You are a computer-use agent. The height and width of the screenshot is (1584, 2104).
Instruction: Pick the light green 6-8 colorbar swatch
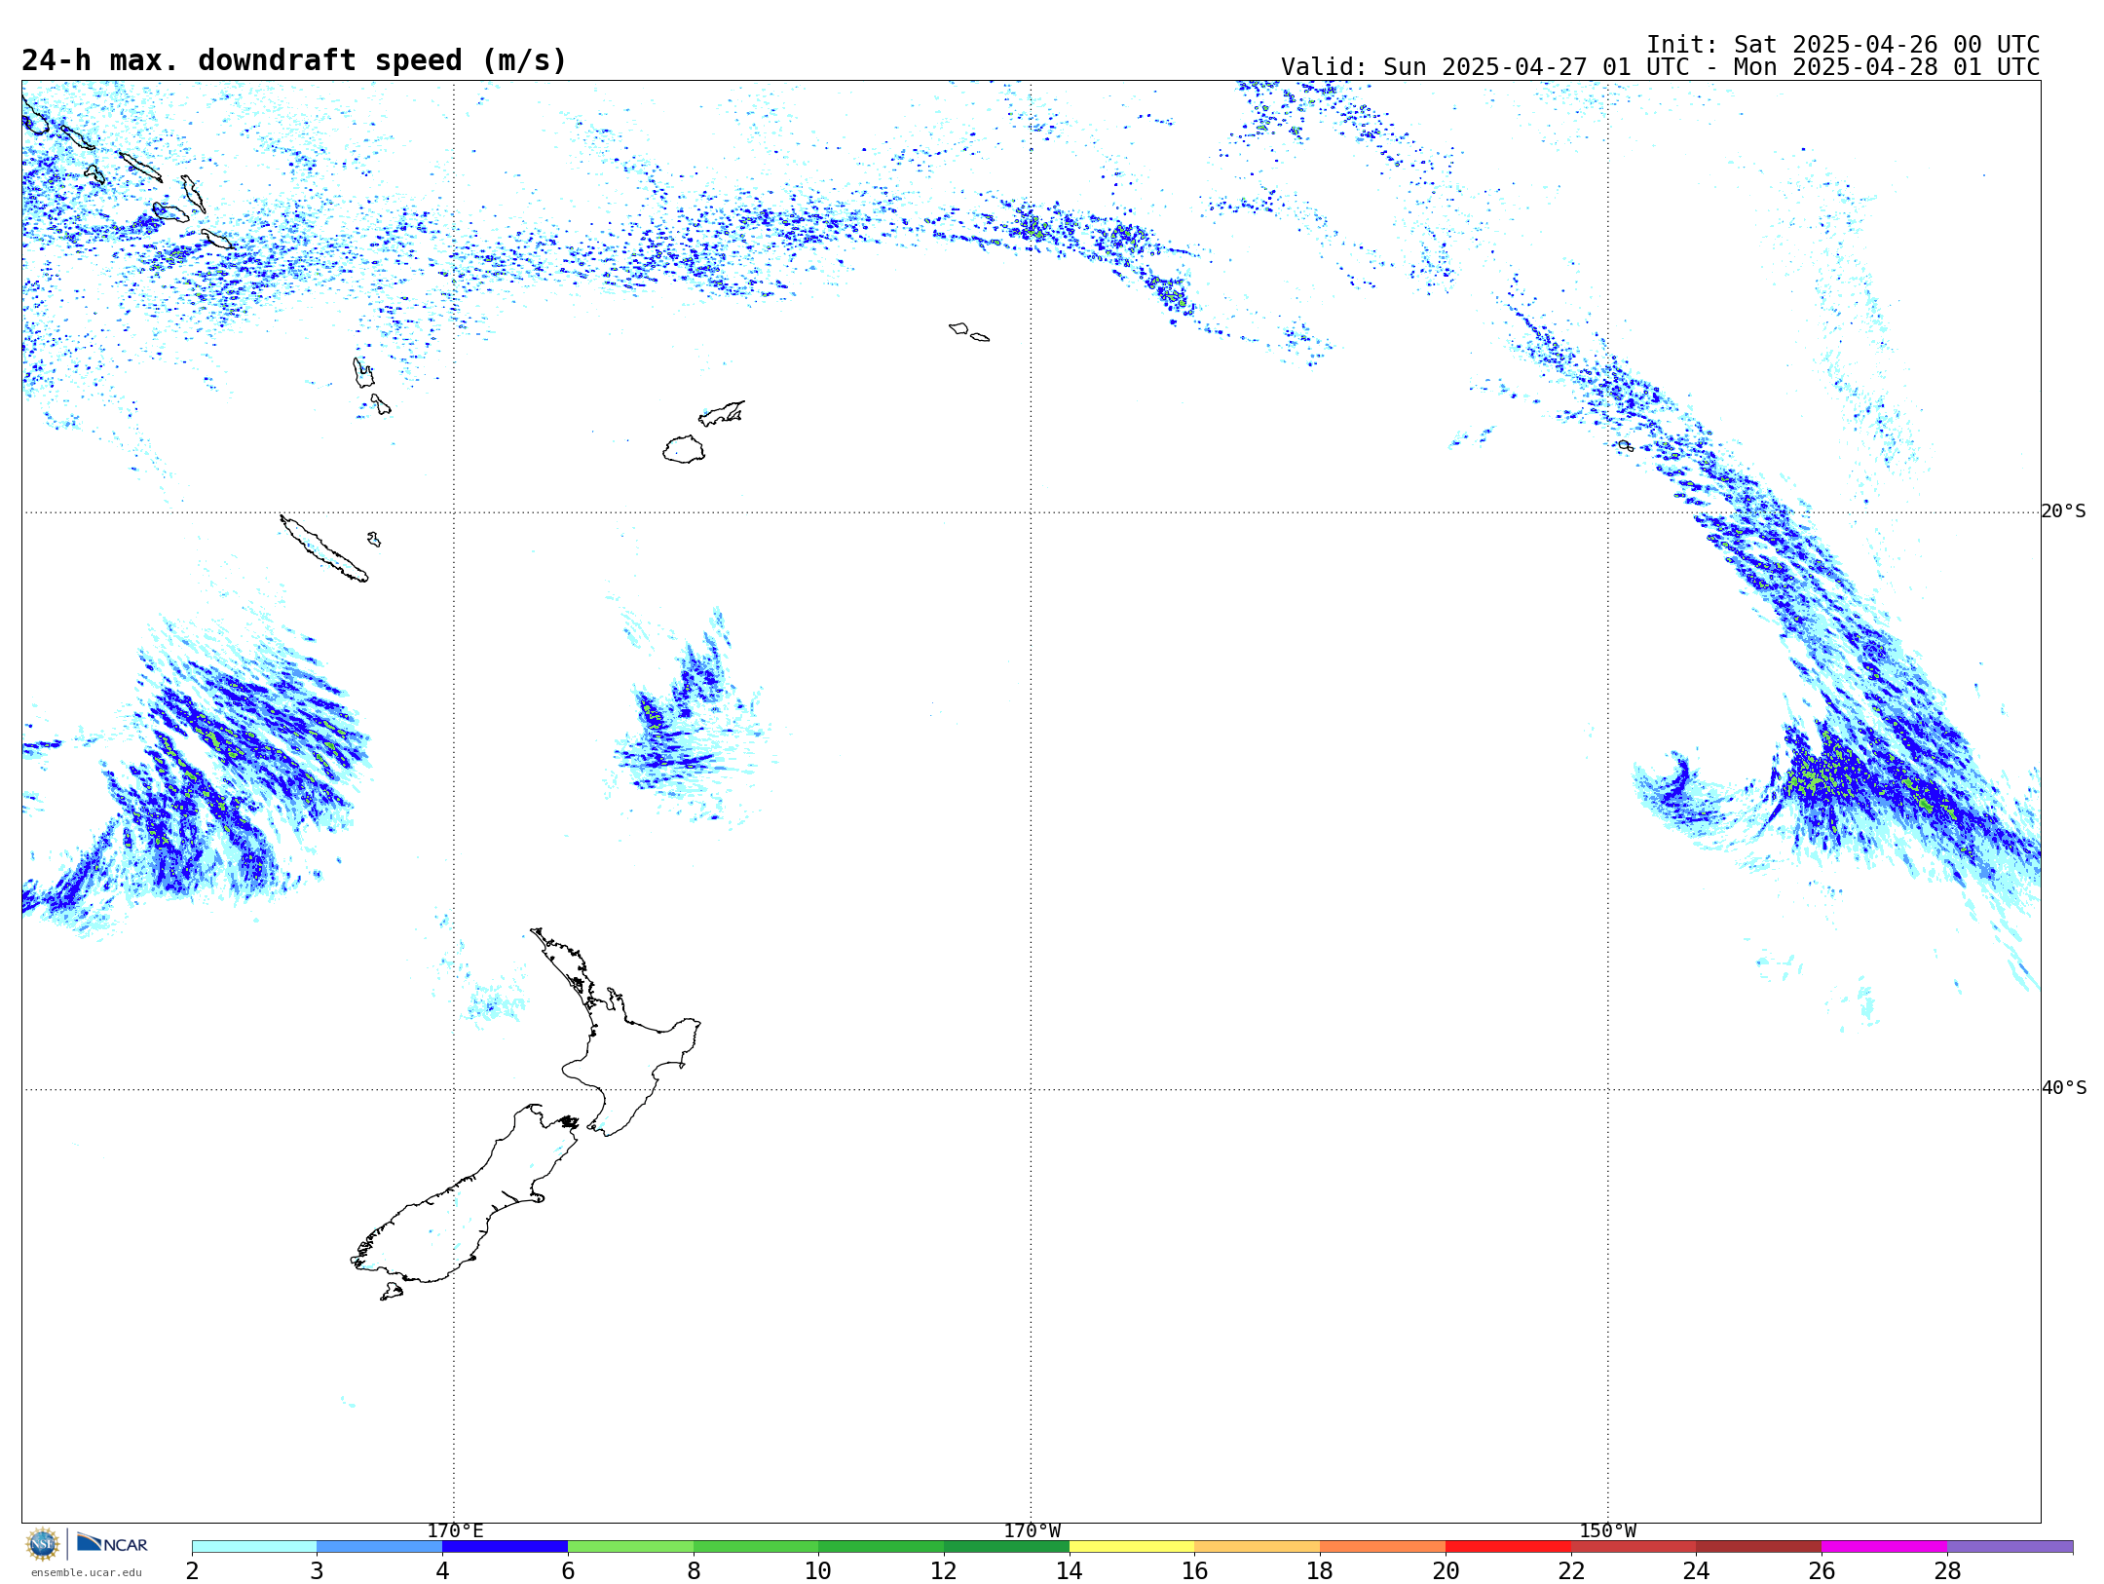pos(630,1547)
